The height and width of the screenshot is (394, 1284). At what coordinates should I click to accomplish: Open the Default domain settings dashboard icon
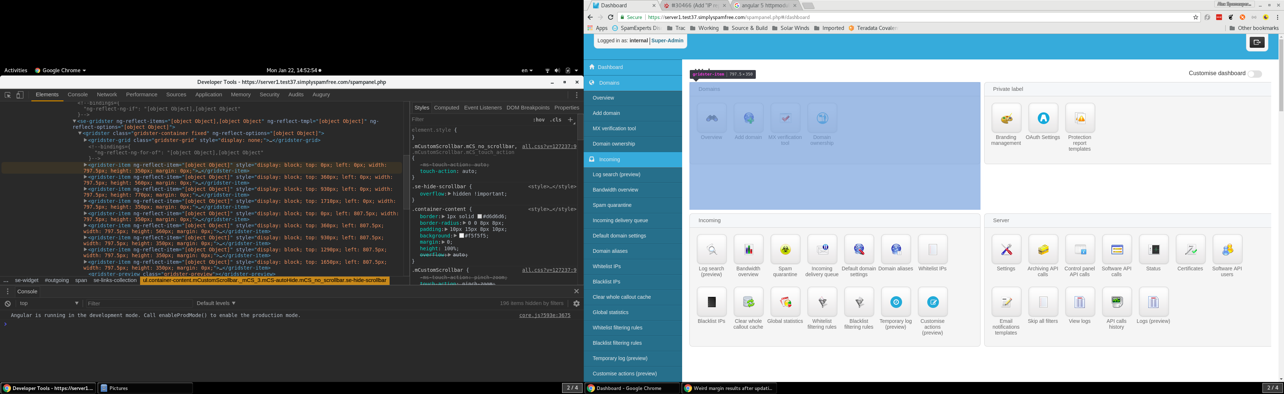click(859, 250)
